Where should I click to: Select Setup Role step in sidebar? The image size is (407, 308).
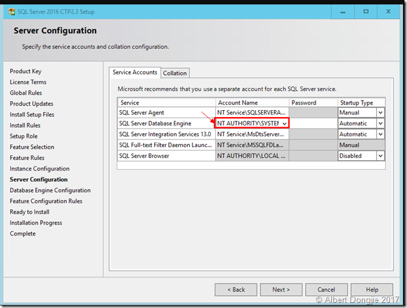[x=24, y=136]
